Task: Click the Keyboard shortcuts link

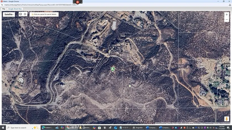Action: tap(161, 123)
